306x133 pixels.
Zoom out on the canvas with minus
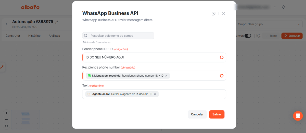6,119
